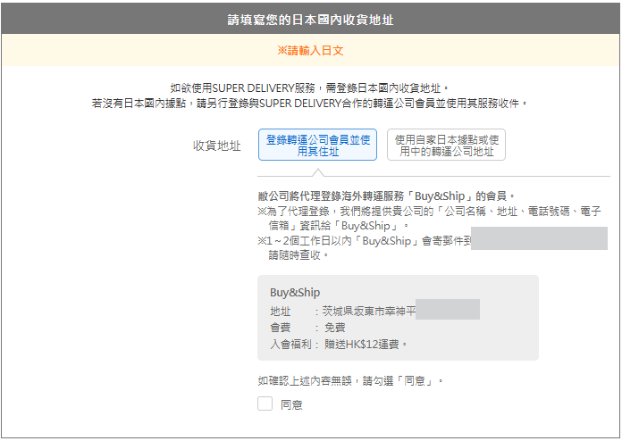Image resolution: width=622 pixels, height=441 pixels.
Task: Click the redacted box in the address row
Action: [x=447, y=310]
